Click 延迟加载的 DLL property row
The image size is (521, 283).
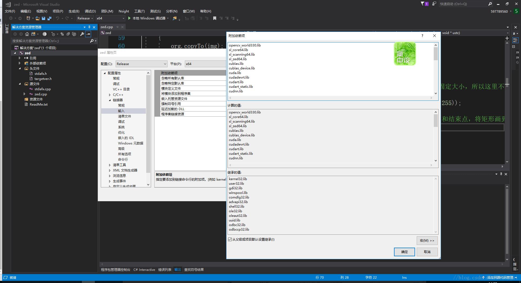click(x=191, y=109)
